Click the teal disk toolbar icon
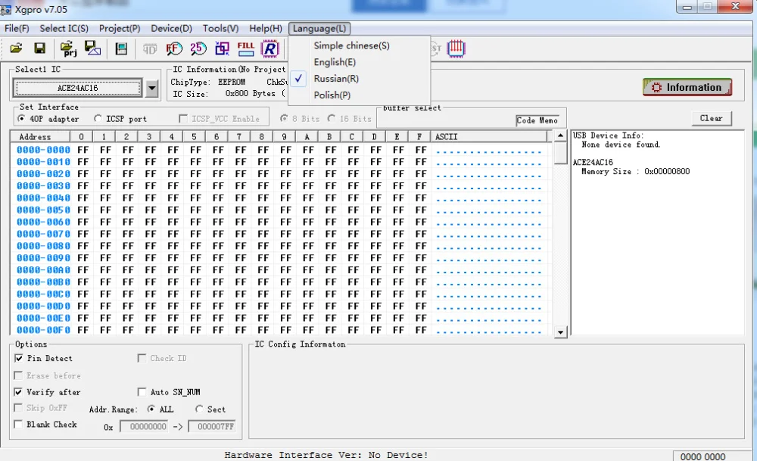The image size is (757, 461). coord(121,48)
